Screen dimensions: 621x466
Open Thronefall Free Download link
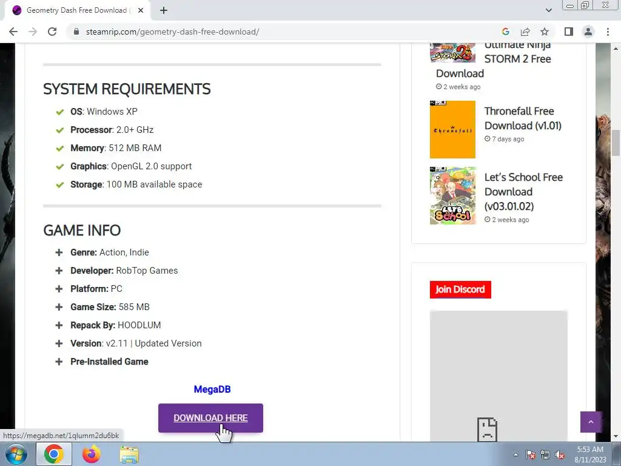[x=523, y=118]
